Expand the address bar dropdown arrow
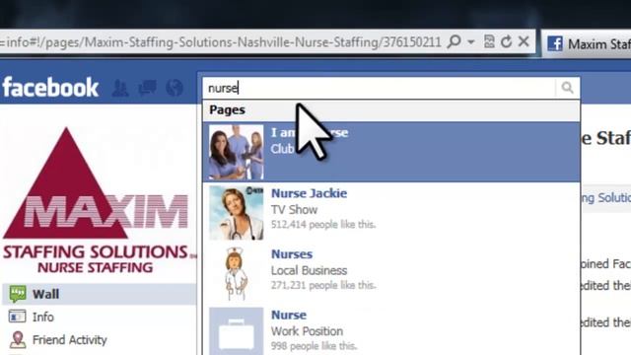Image resolution: width=631 pixels, height=355 pixels. click(471, 41)
